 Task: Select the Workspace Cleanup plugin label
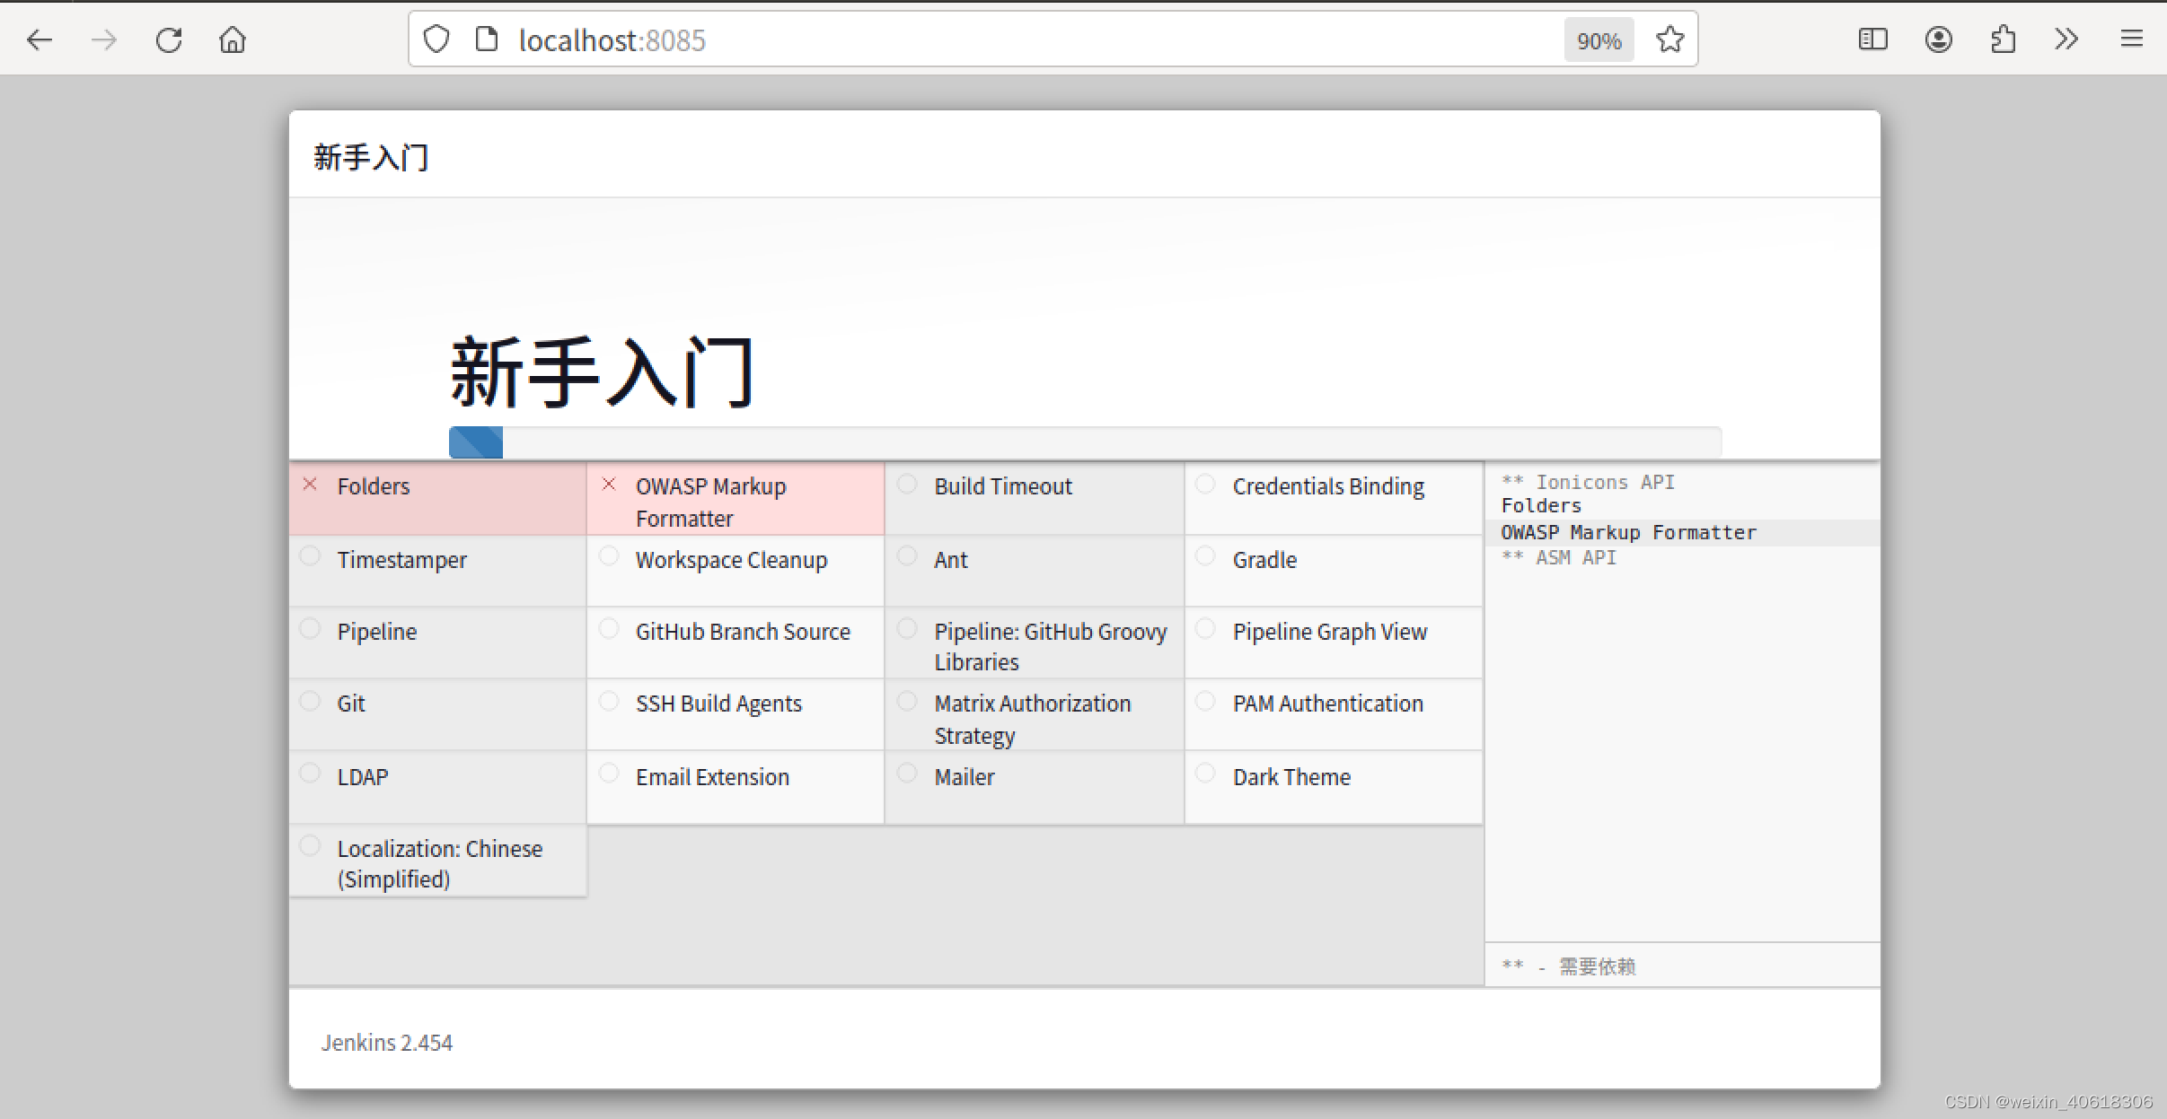click(731, 560)
